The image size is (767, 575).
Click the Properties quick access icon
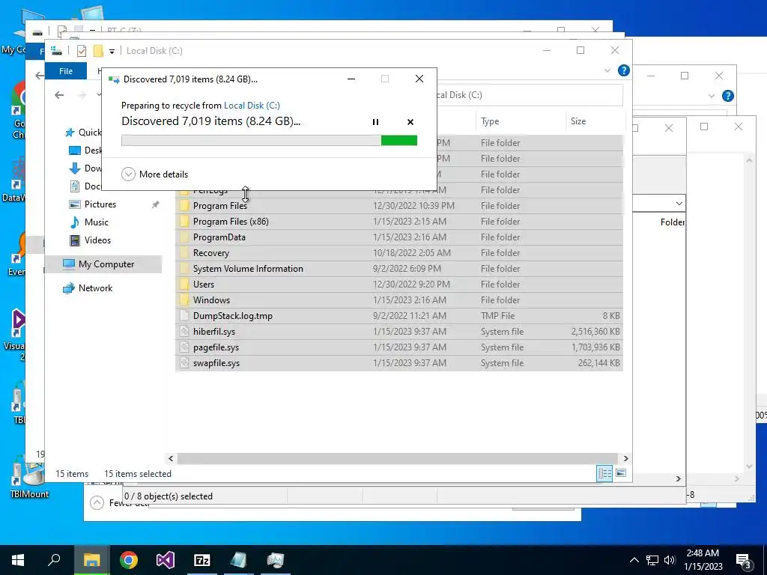point(82,50)
